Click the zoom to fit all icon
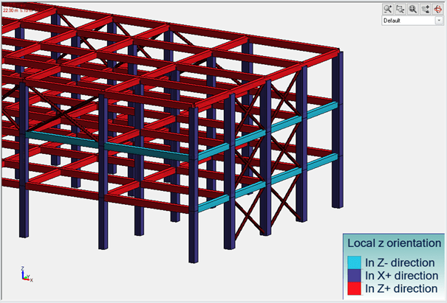447x303 pixels. 412,9
